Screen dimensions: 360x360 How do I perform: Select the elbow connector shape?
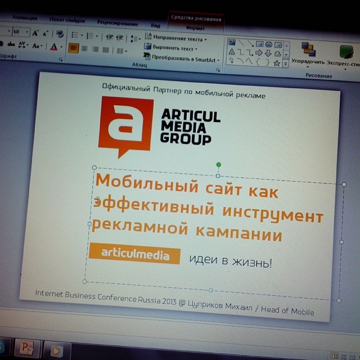240,52
